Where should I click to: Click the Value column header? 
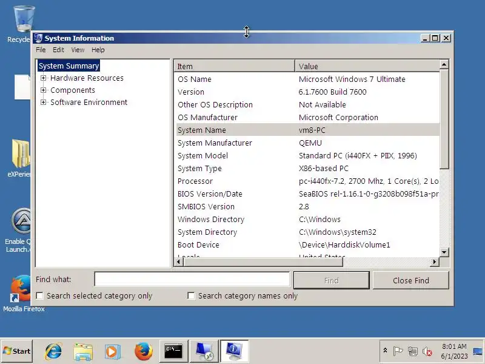click(367, 66)
